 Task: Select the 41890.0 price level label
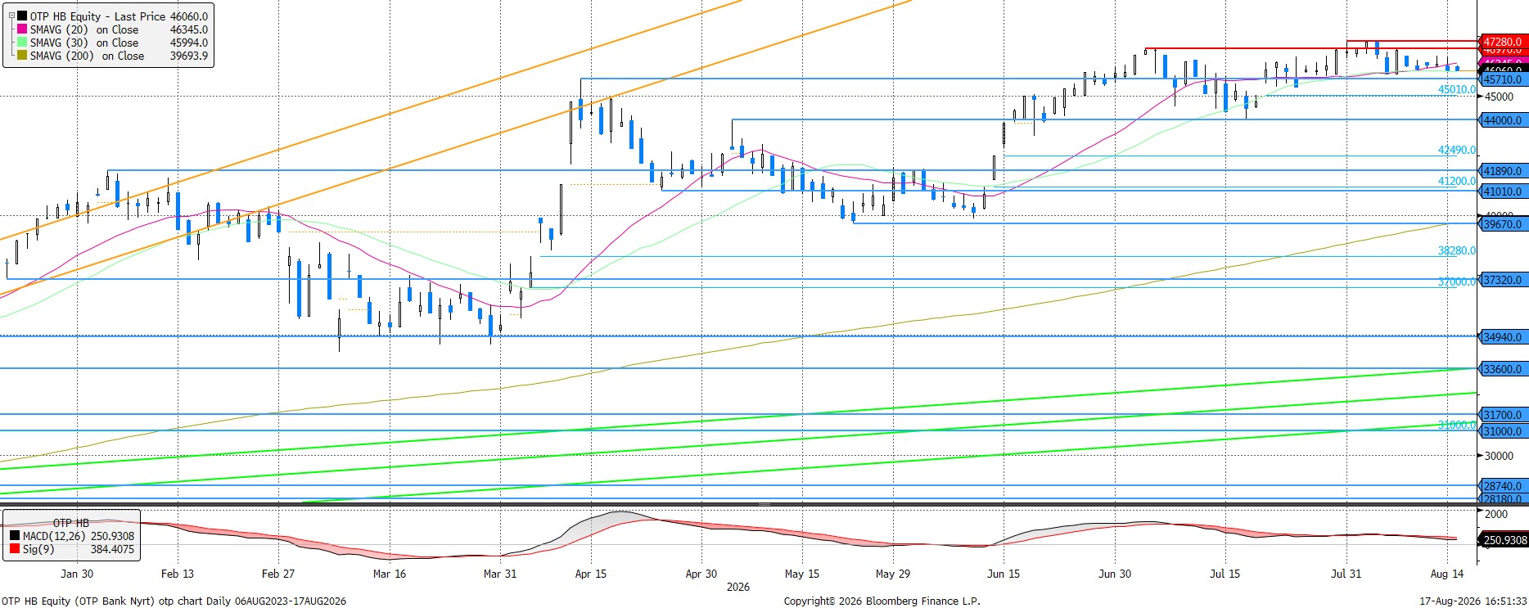[1502, 171]
